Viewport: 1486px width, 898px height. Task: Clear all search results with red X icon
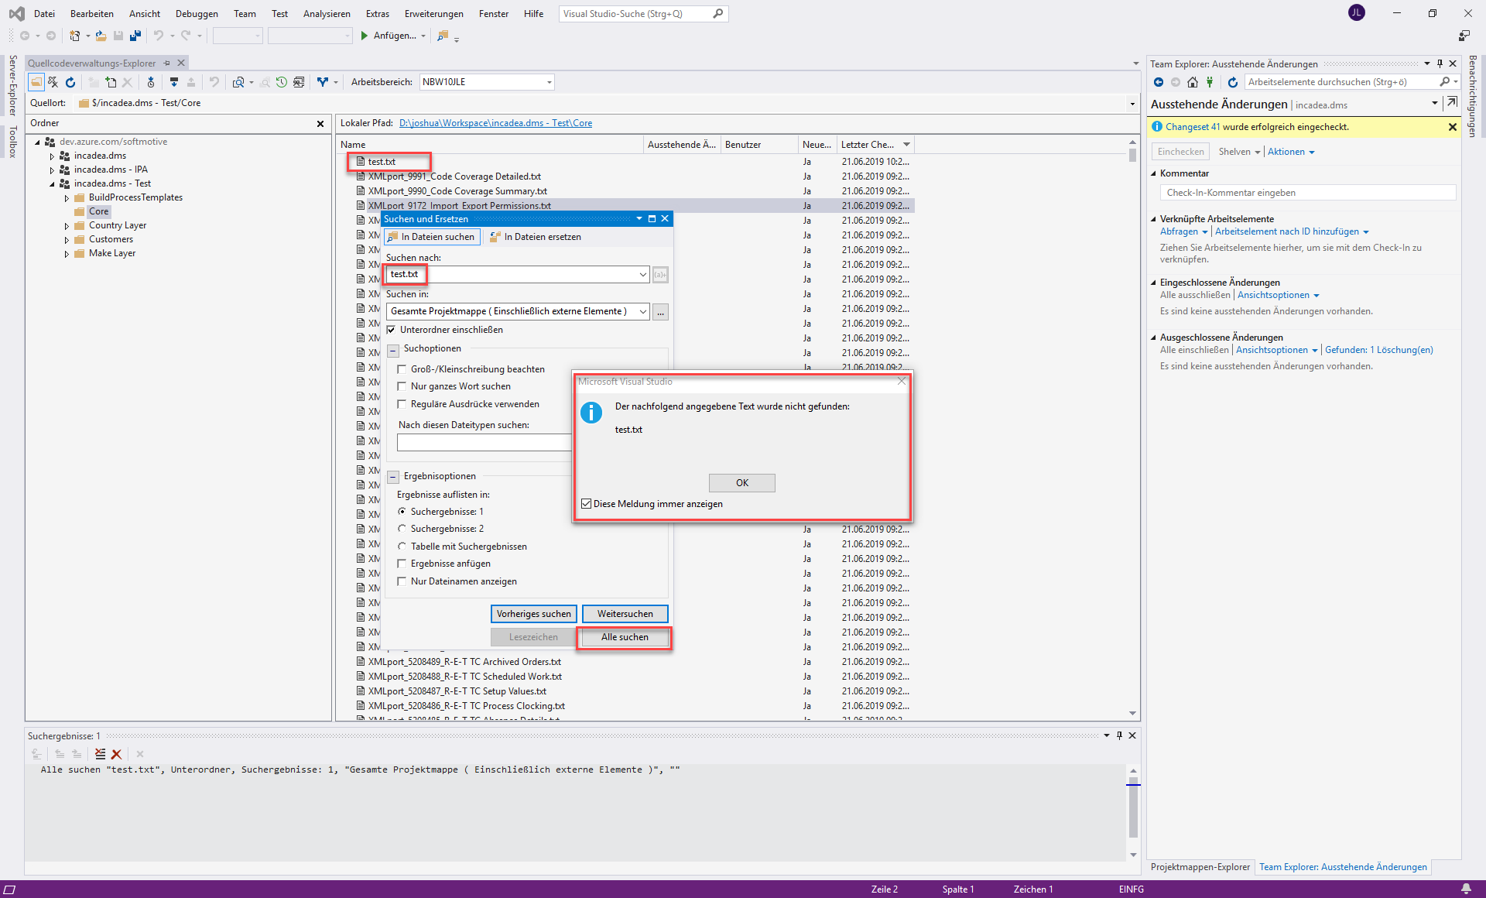[116, 753]
